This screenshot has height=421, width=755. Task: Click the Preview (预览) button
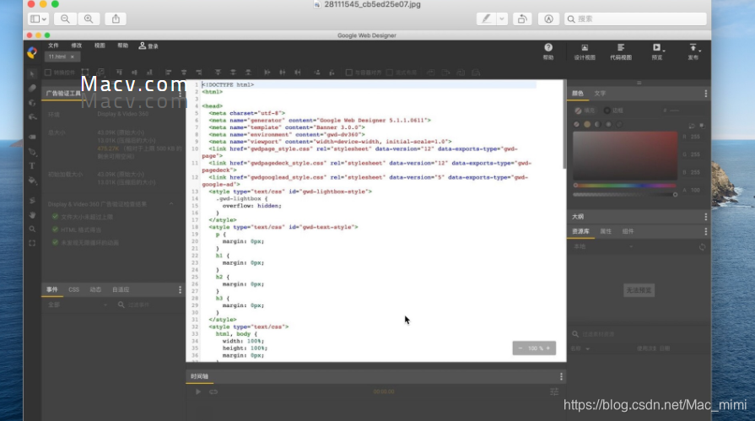click(657, 51)
